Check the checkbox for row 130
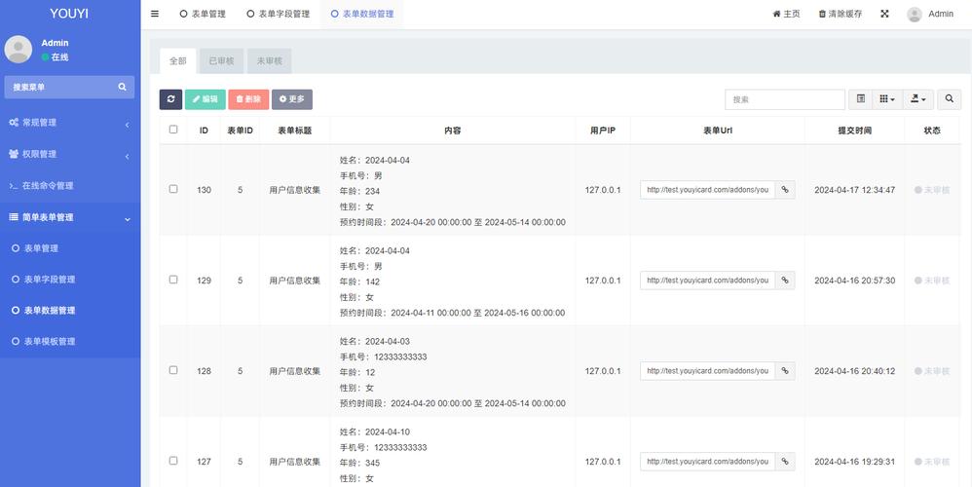This screenshot has height=487, width=972. coord(173,189)
